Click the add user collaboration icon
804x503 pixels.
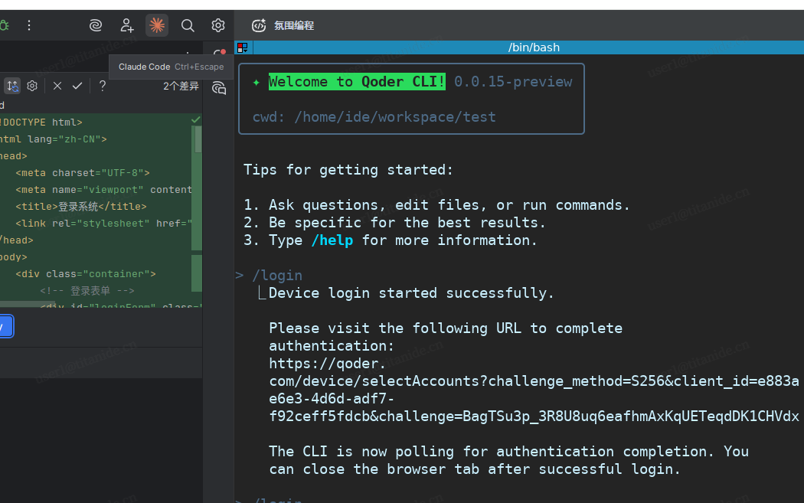[127, 25]
